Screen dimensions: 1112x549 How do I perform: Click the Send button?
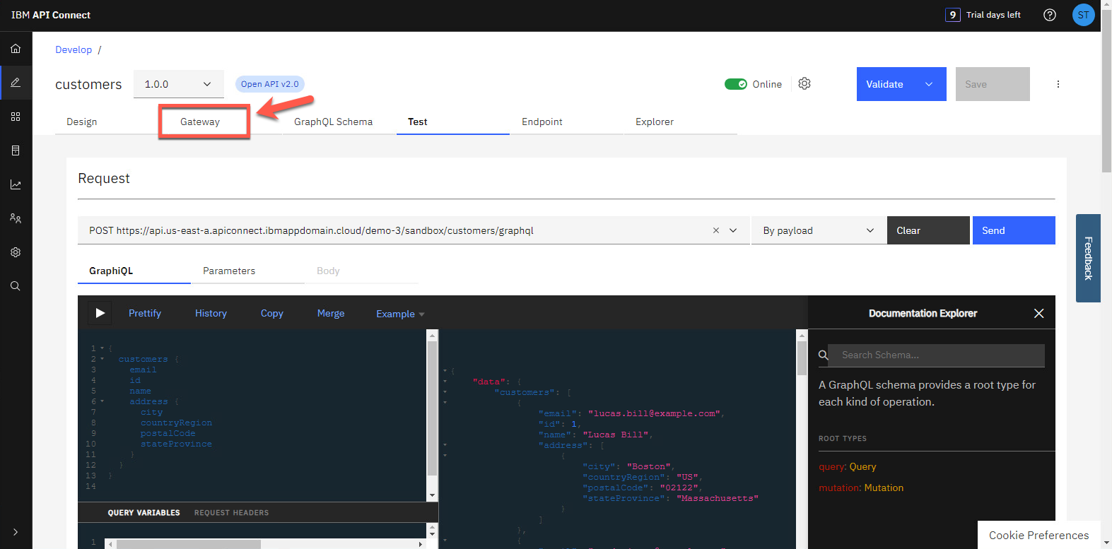pyautogui.click(x=1013, y=230)
